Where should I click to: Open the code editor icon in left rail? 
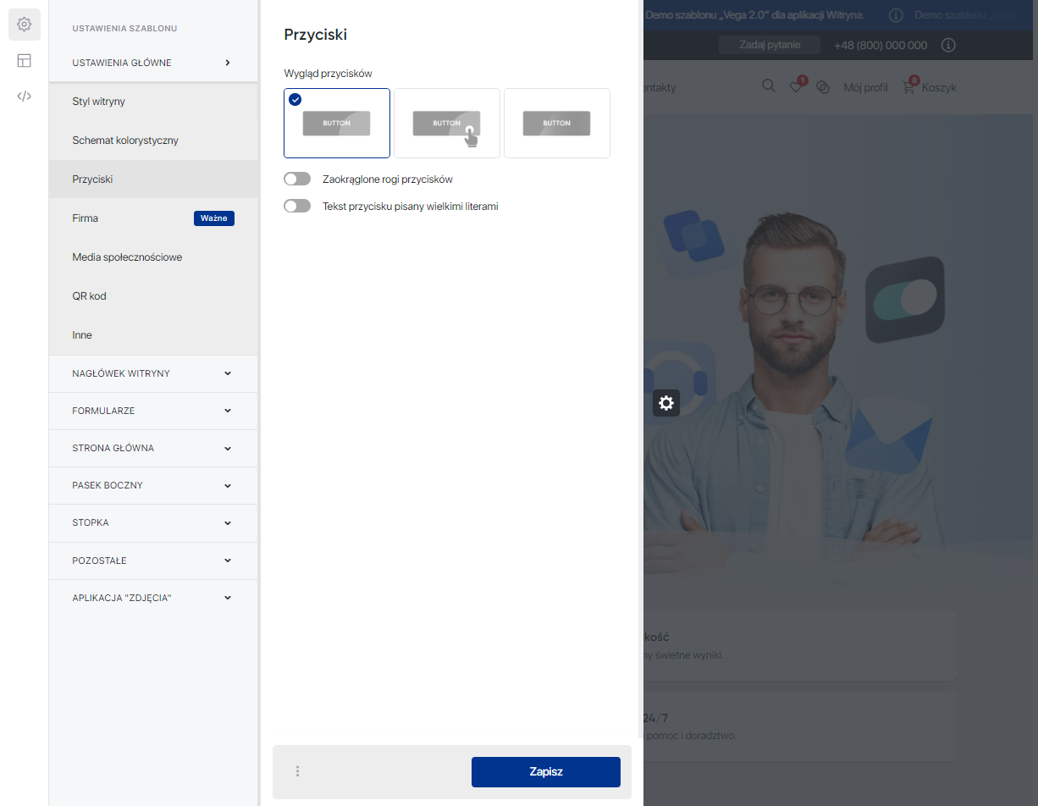[x=25, y=96]
